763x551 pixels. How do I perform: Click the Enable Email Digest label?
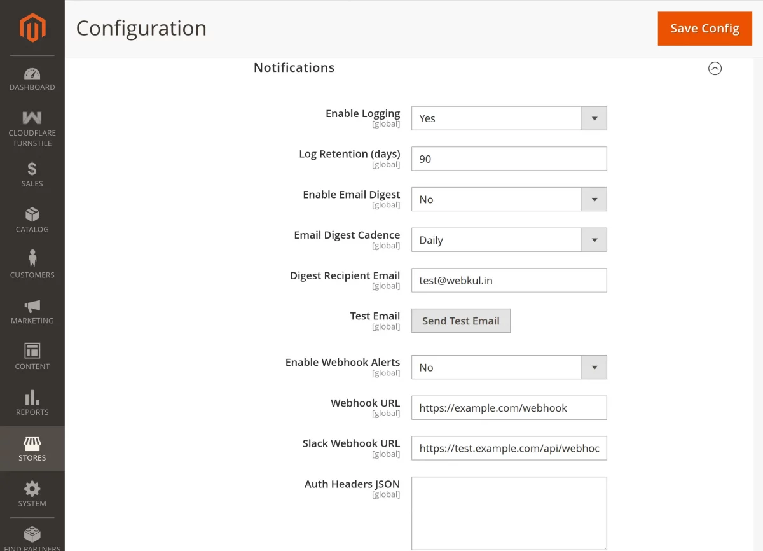[x=352, y=195]
